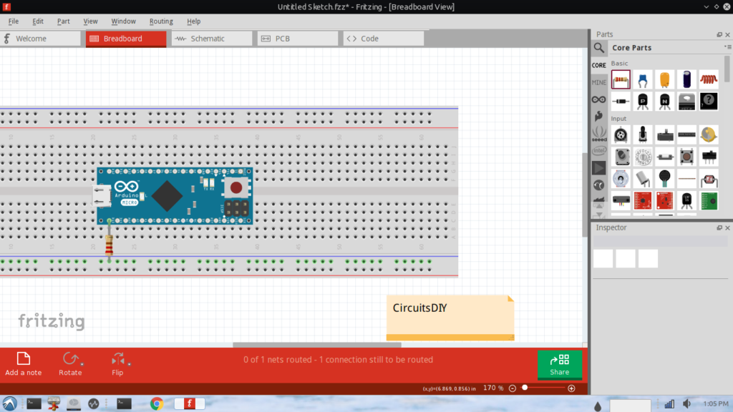Click the volume icon in system tray
This screenshot has height=412, width=733.
686,403
